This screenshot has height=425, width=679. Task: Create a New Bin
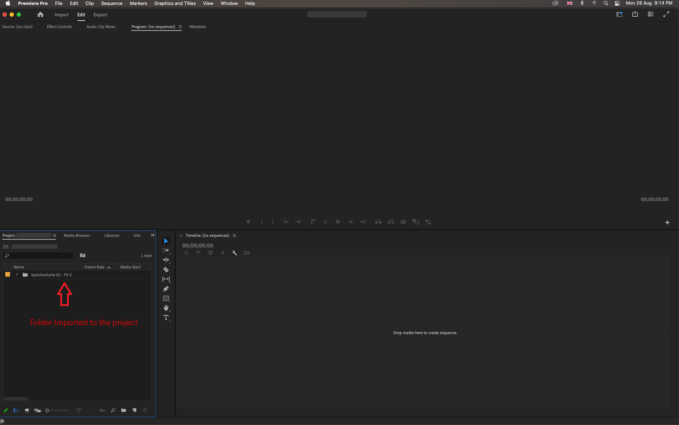tap(123, 410)
